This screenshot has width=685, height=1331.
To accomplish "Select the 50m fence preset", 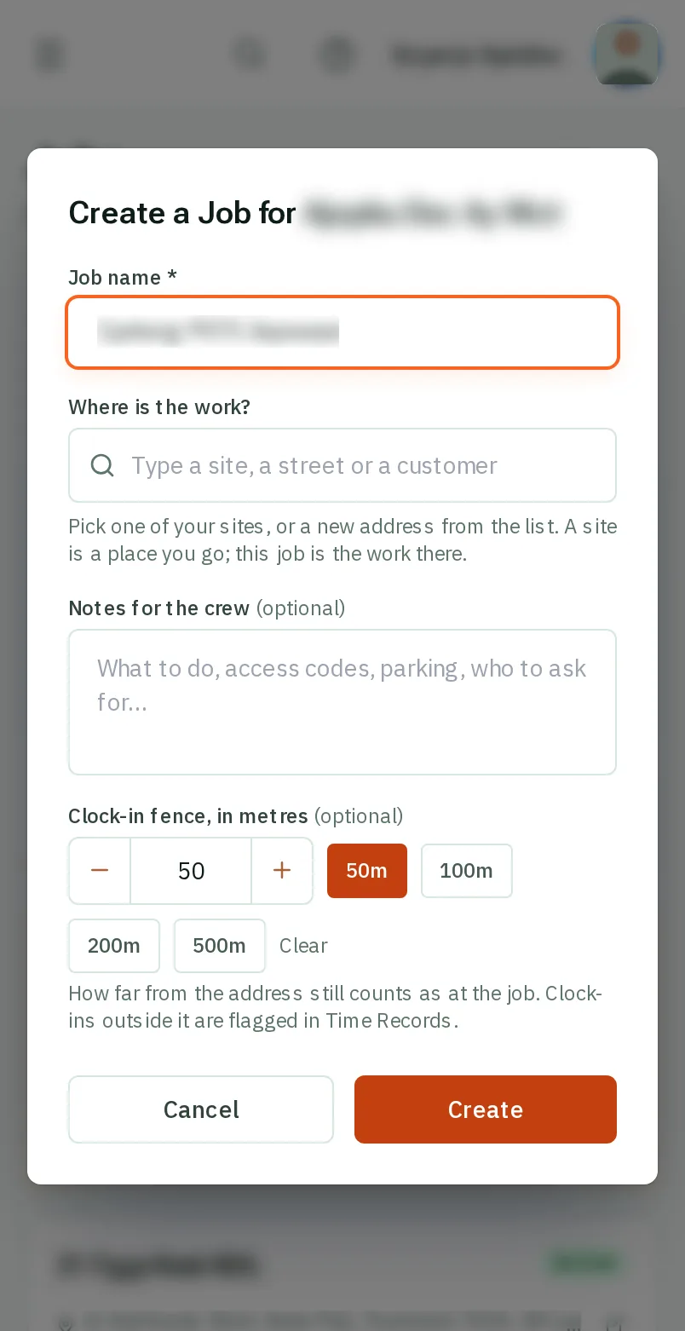I will (367, 871).
